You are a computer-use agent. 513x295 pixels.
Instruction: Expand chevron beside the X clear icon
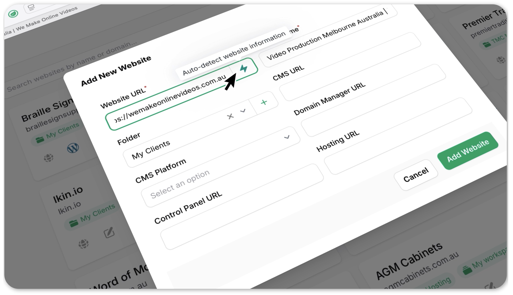coord(243,111)
